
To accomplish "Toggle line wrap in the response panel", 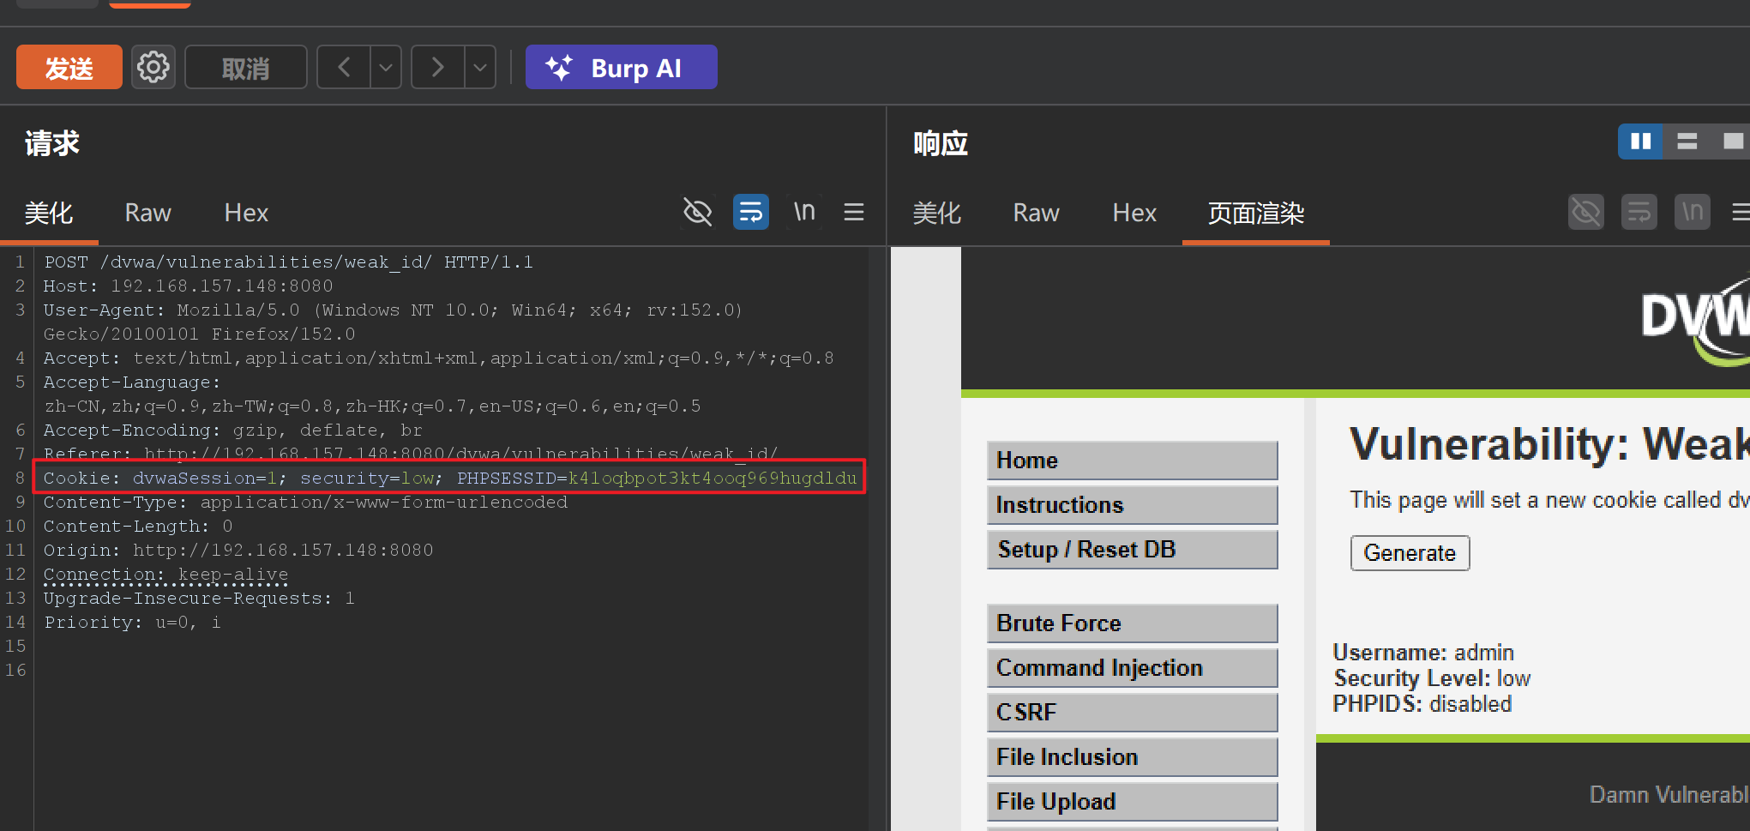I will point(1639,212).
